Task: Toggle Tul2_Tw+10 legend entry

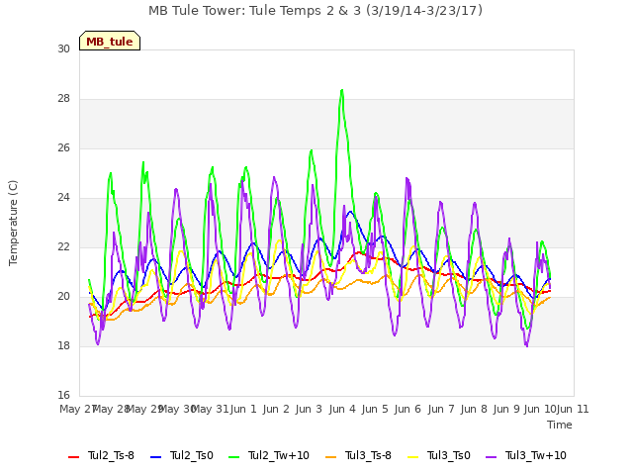Action: pos(269,455)
